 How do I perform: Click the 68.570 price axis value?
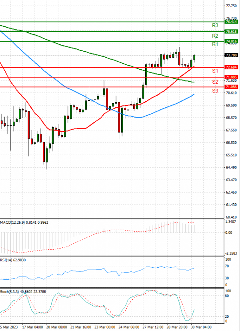coord(231,118)
